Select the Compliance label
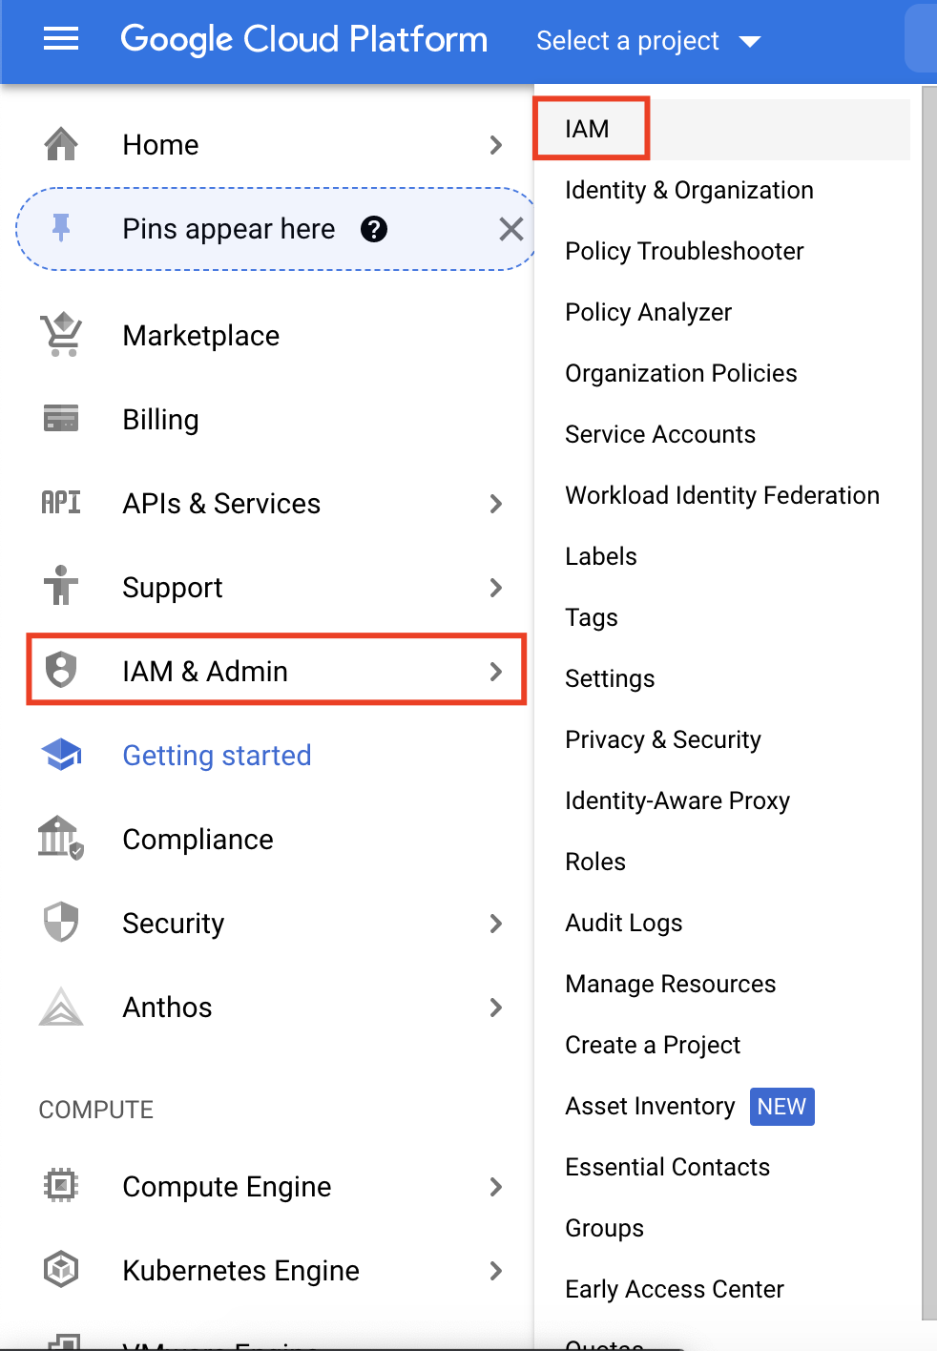This screenshot has height=1351, width=937. click(x=198, y=840)
